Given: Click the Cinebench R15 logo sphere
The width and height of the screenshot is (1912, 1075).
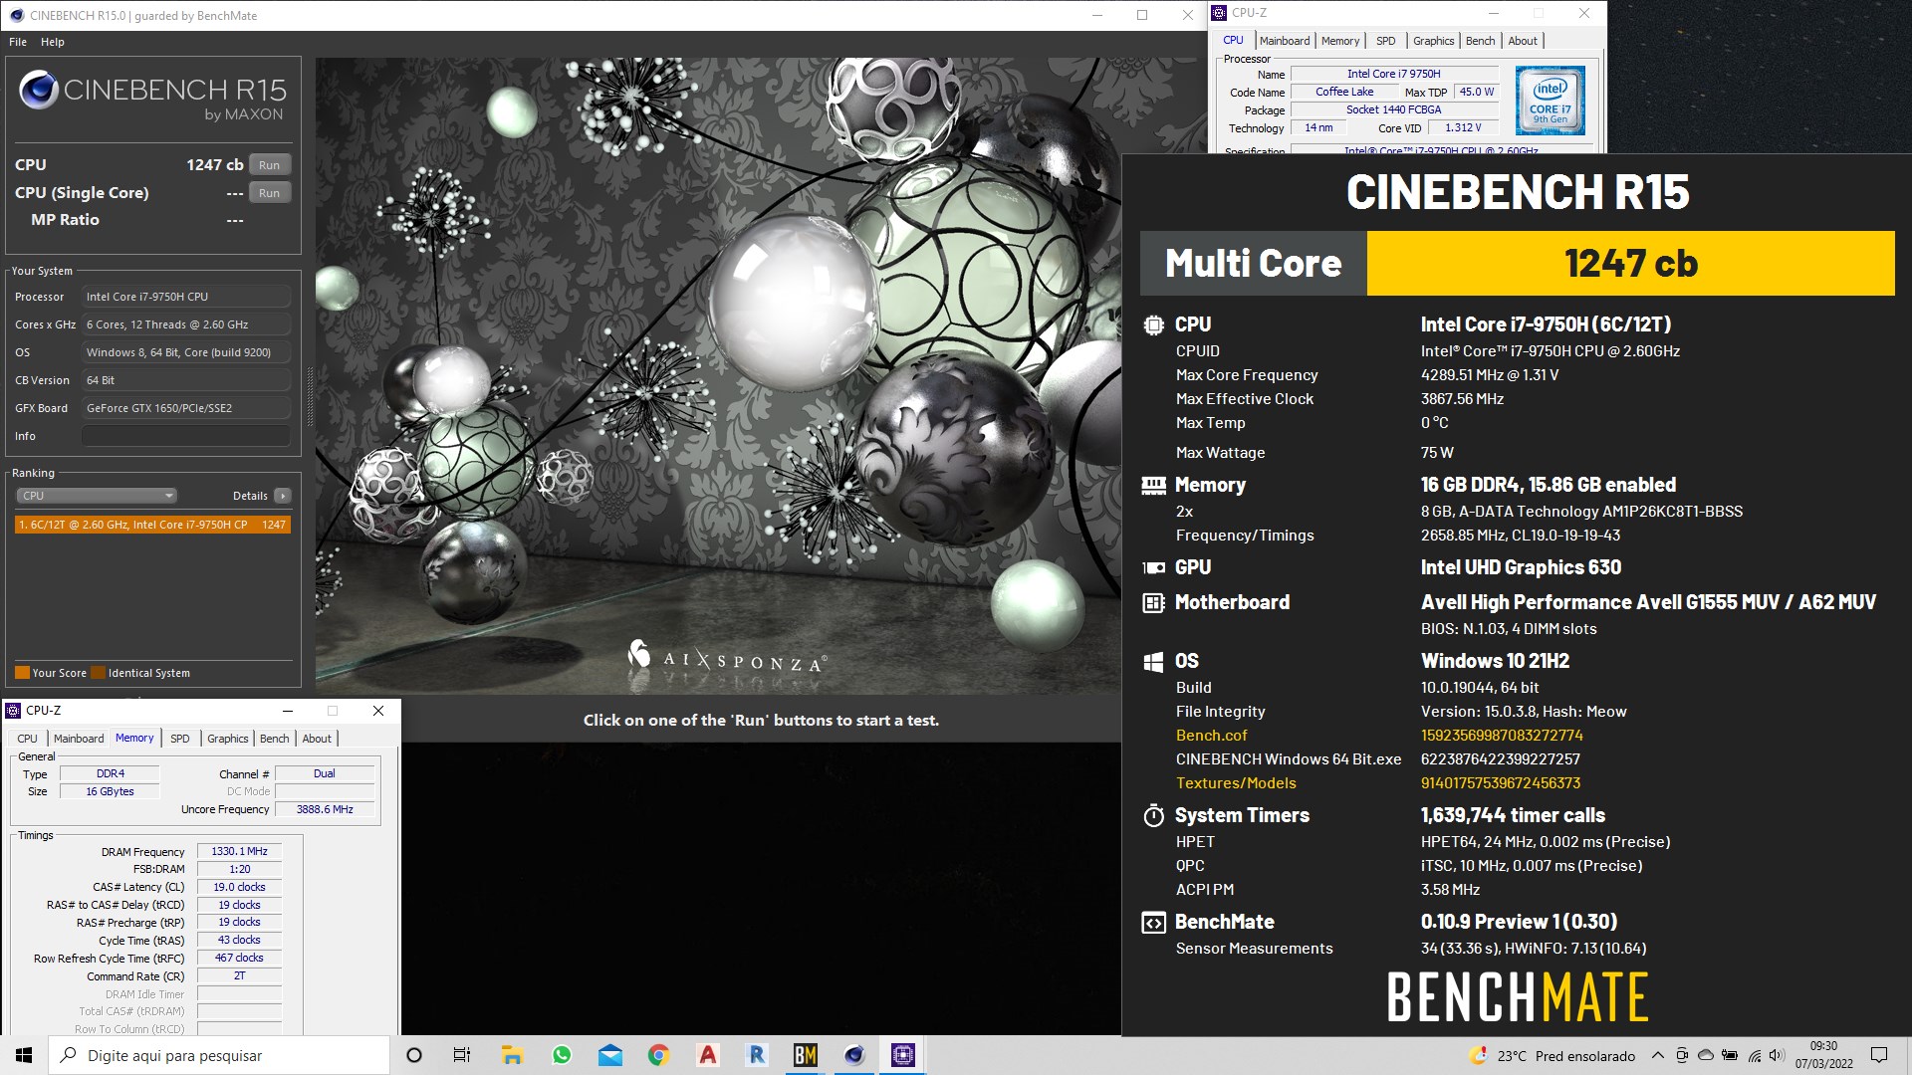Looking at the screenshot, I should pyautogui.click(x=38, y=91).
